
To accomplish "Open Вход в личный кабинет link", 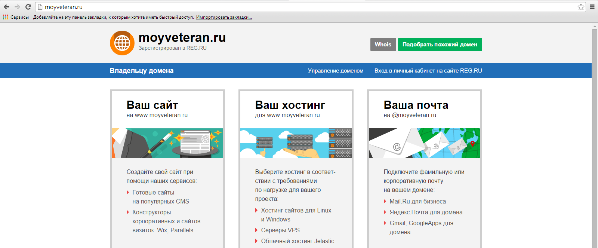I will tap(428, 71).
